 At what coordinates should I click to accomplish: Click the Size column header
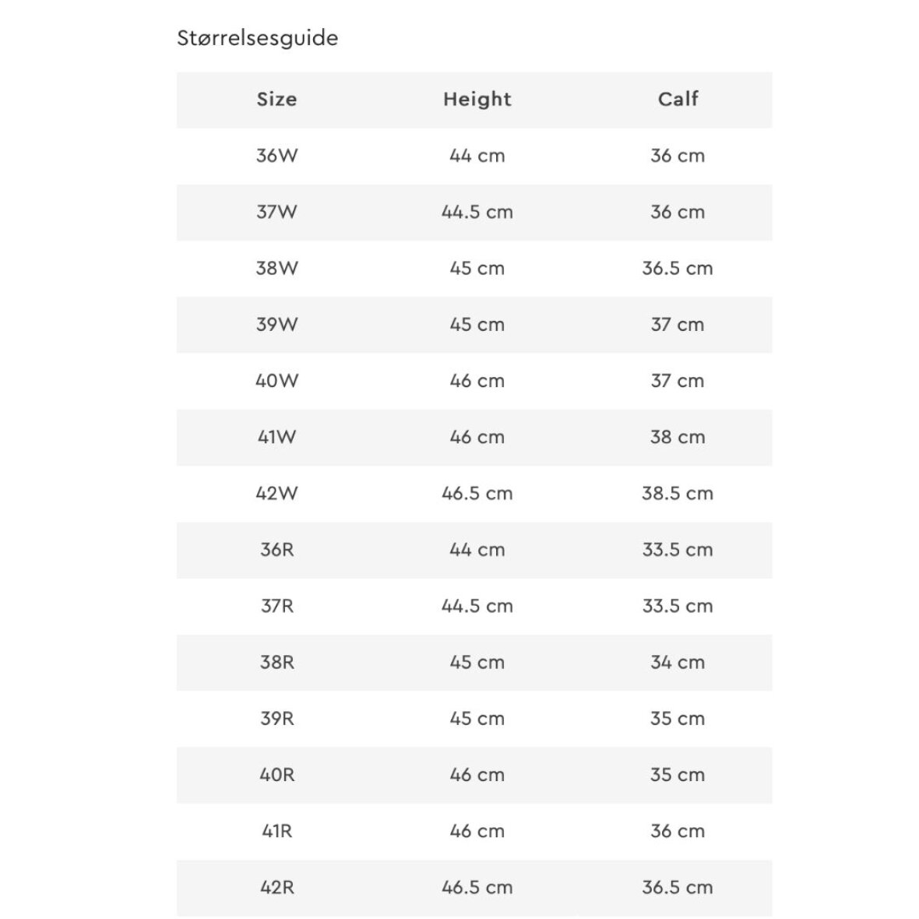[276, 100]
